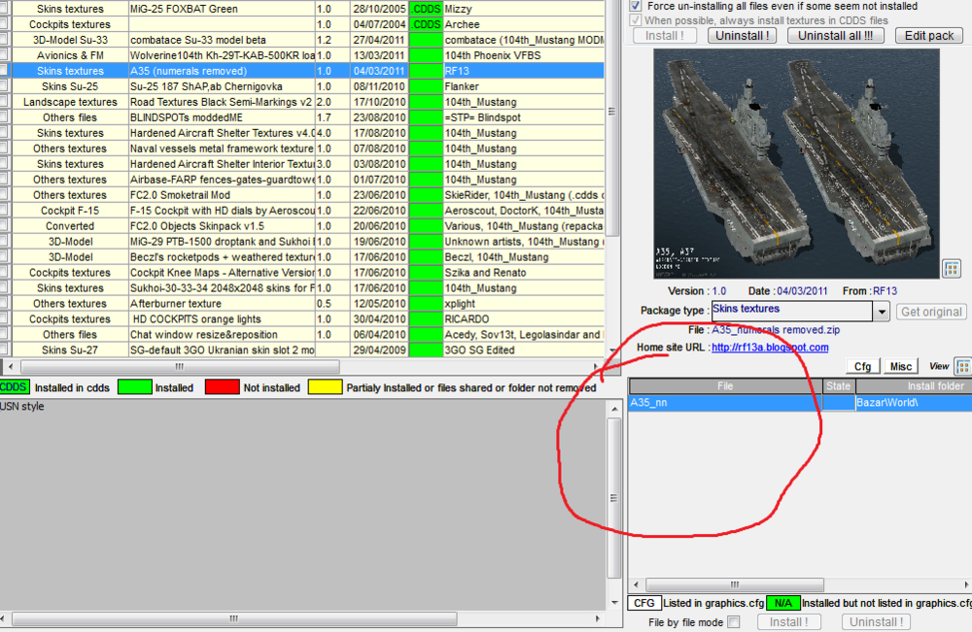The width and height of the screenshot is (972, 632).
Task: Sort file list by File column header
Action: [725, 385]
